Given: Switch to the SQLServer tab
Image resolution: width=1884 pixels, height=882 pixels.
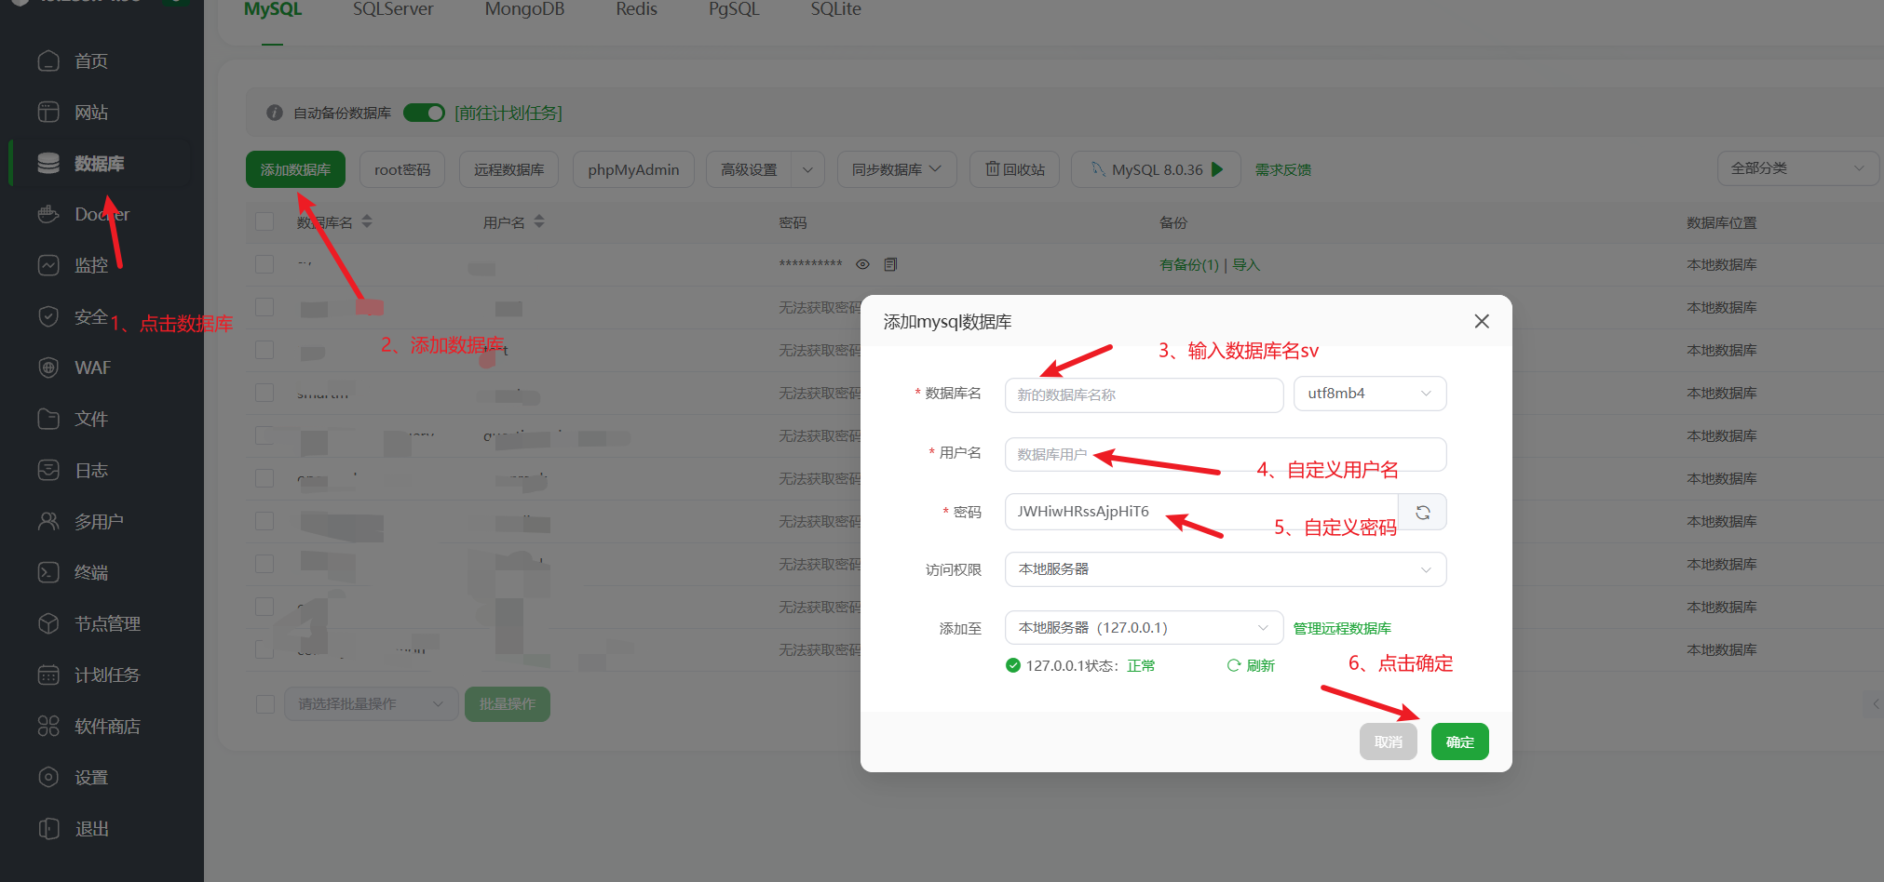Looking at the screenshot, I should tap(393, 9).
